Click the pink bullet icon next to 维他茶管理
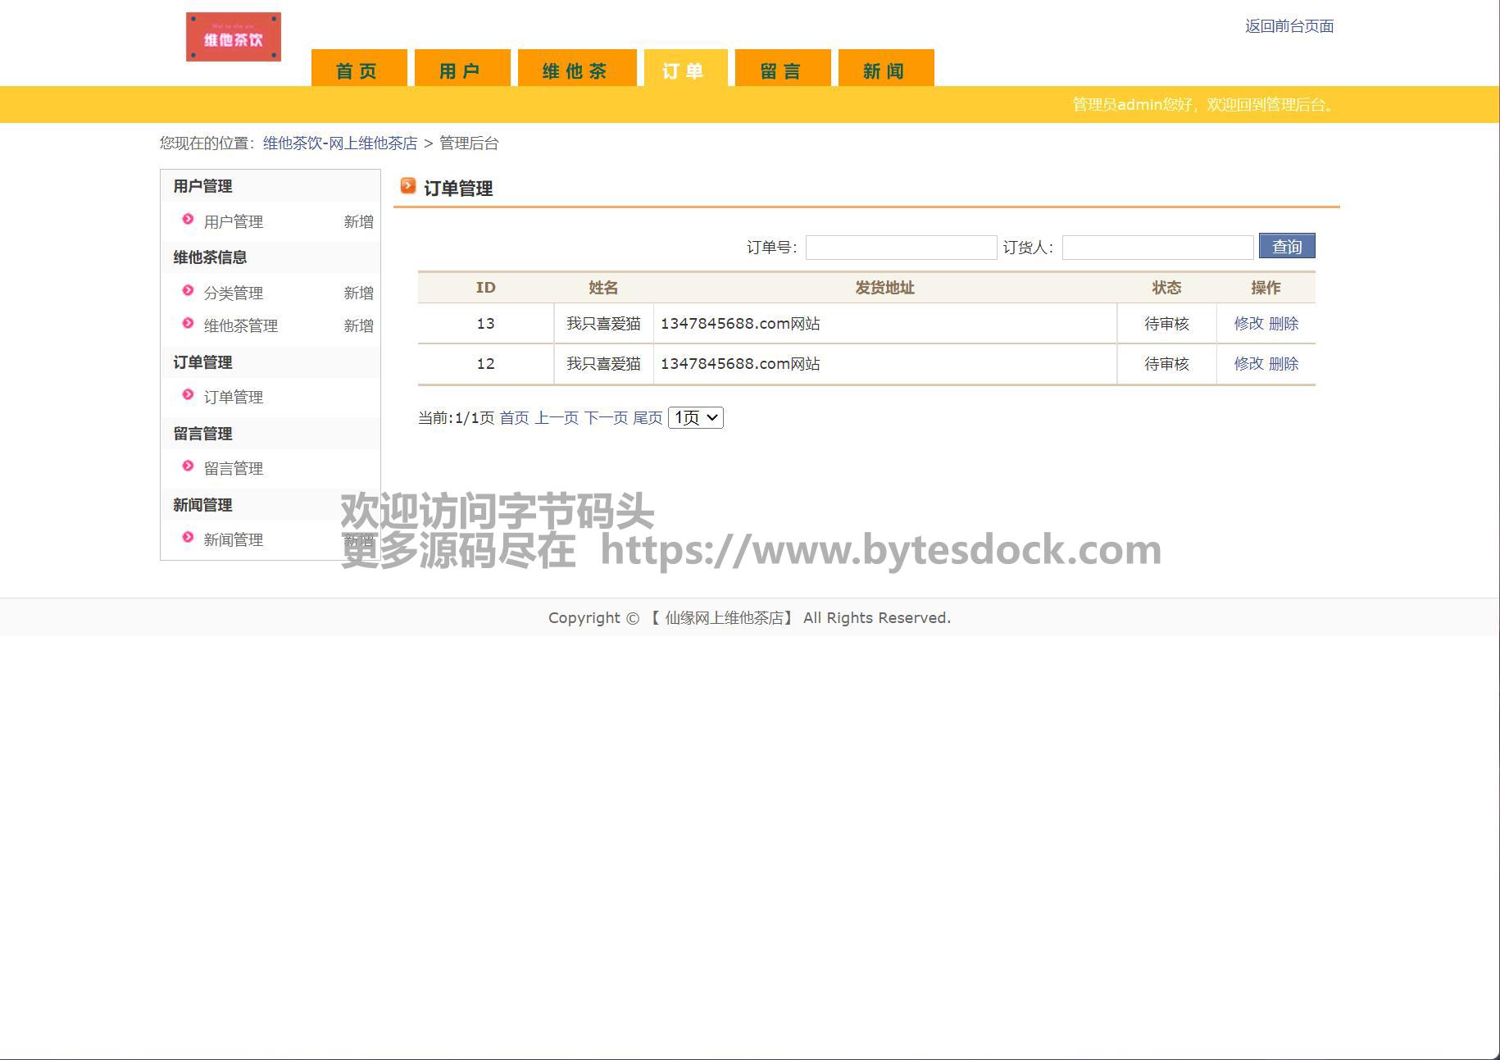 tap(188, 324)
